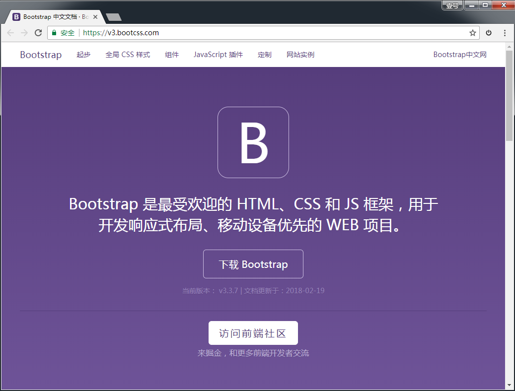This screenshot has width=515, height=391.
Task: Click the 访问前端社区 button
Action: [x=253, y=333]
